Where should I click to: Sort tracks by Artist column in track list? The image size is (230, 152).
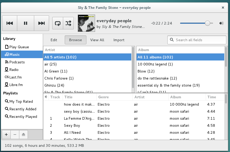[x=151, y=97]
